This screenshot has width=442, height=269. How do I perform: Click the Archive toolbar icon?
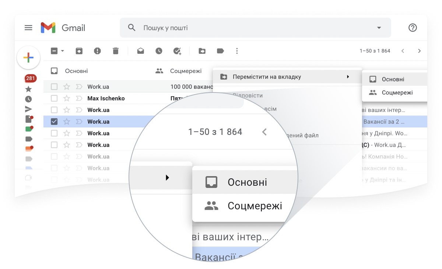click(79, 51)
